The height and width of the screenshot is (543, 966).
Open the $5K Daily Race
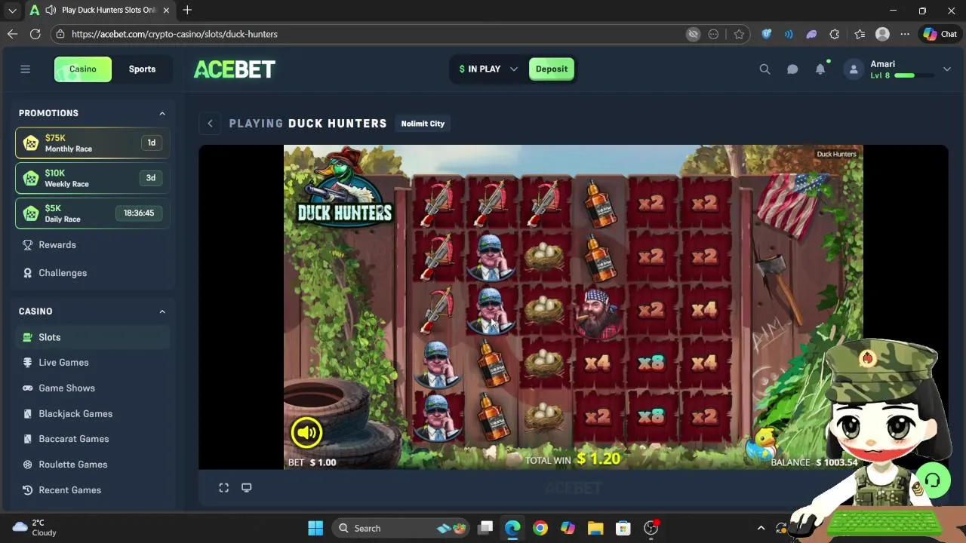coord(92,213)
